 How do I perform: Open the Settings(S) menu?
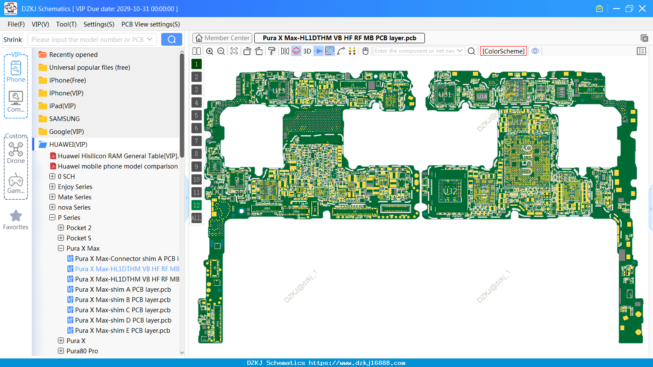click(x=99, y=24)
